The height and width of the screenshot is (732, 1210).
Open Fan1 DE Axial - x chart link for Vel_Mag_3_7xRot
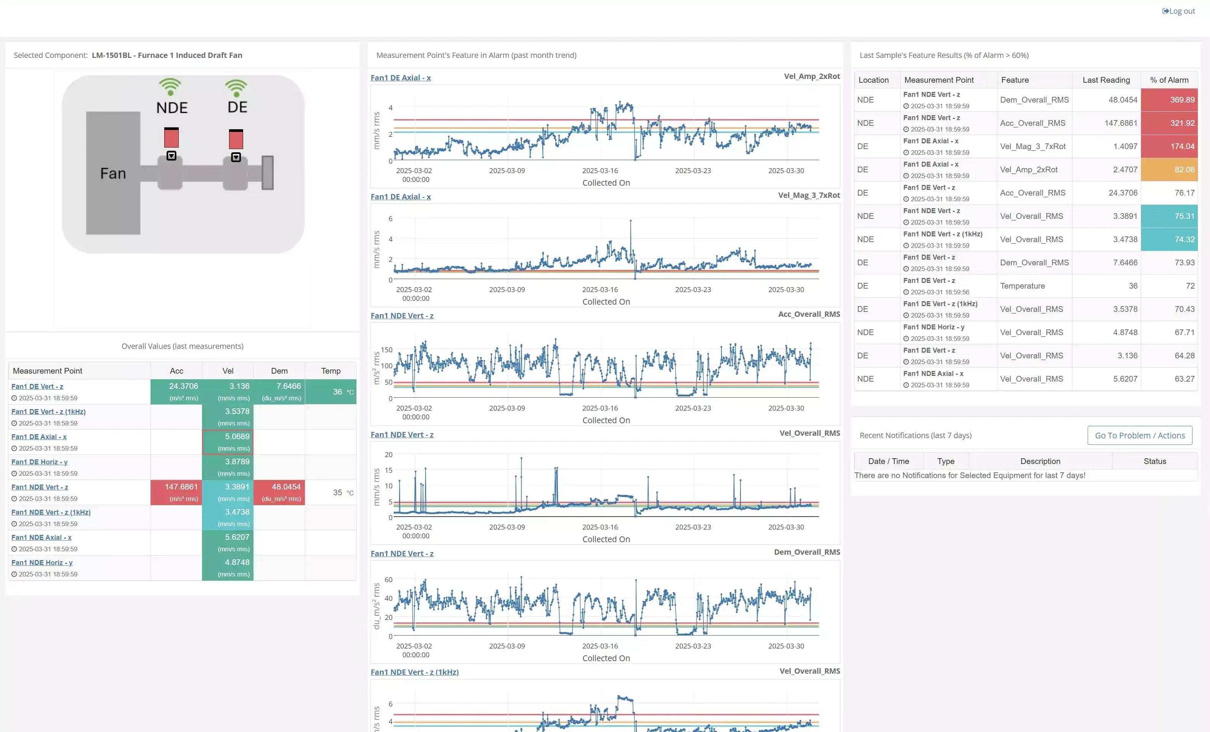[x=401, y=196]
